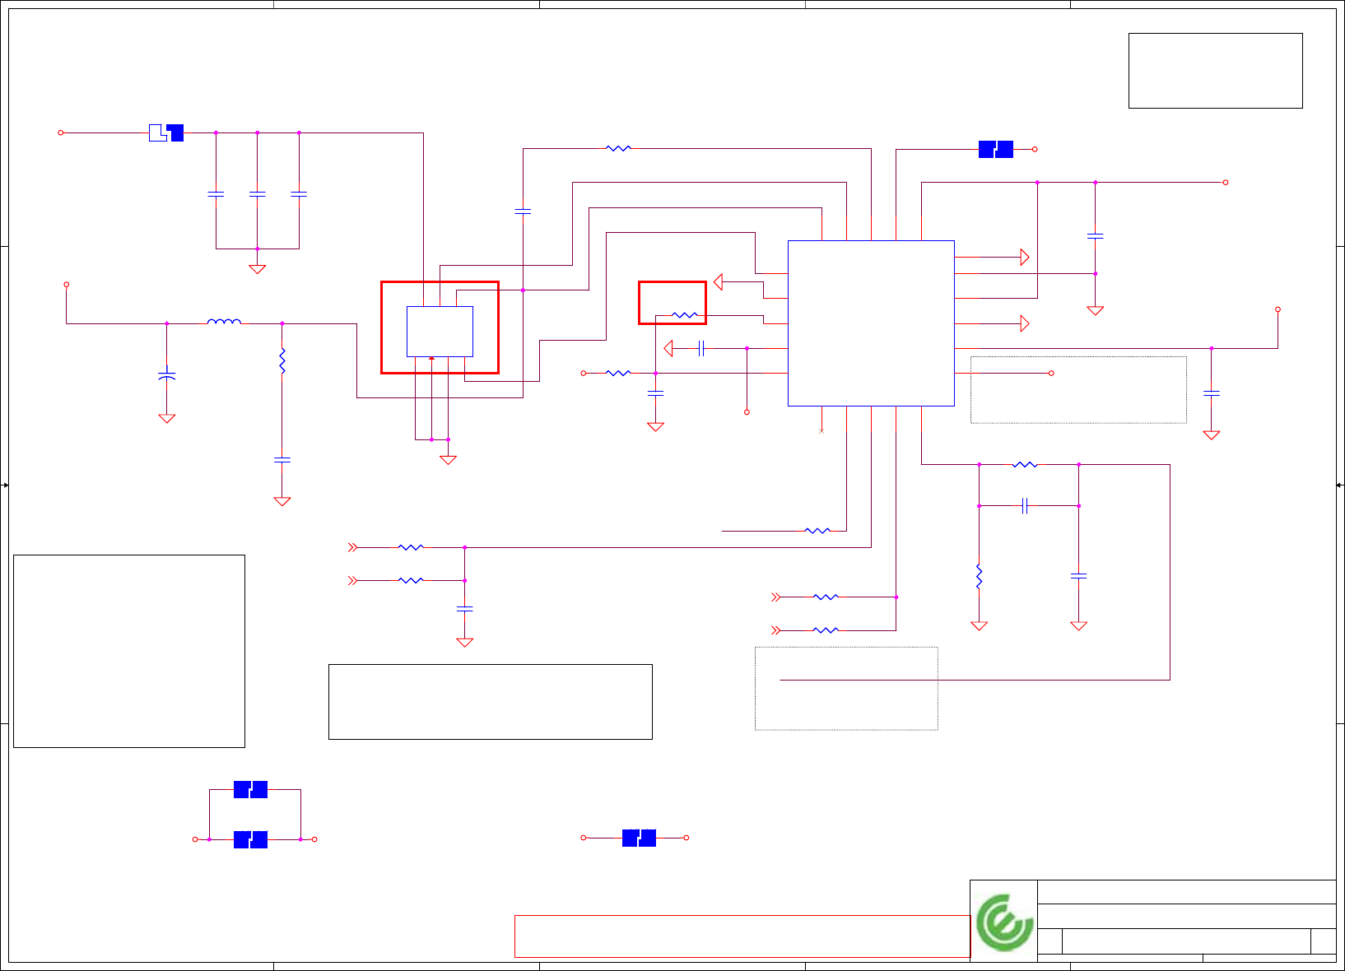The height and width of the screenshot is (971, 1345).
Task: Click the green circular logo in title block
Action: tap(1004, 922)
